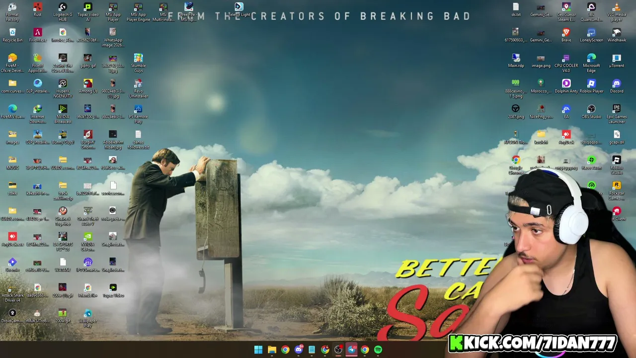Launch Roblox Player

(x=591, y=86)
